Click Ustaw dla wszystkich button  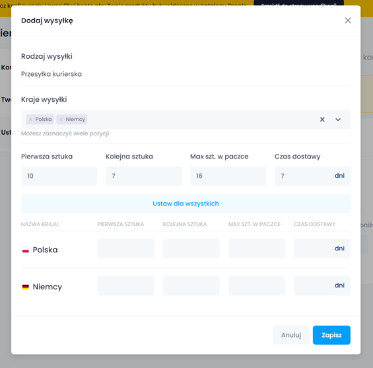coord(186,203)
